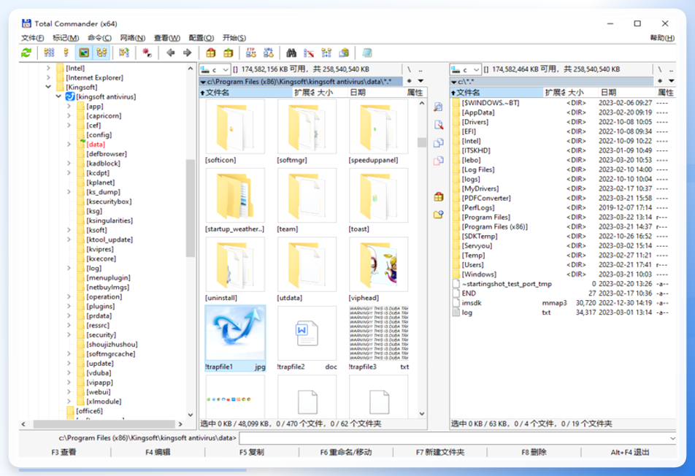Click the pack icon in vertical button bar
The width and height of the screenshot is (695, 476).
[438, 196]
